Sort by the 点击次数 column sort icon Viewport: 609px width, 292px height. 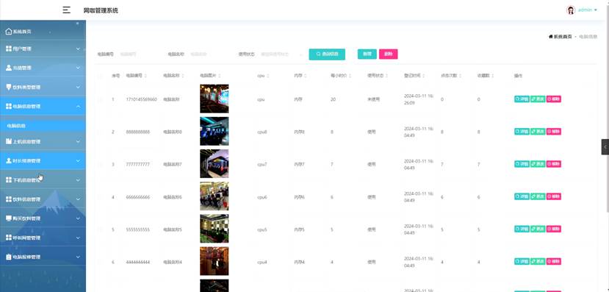461,76
